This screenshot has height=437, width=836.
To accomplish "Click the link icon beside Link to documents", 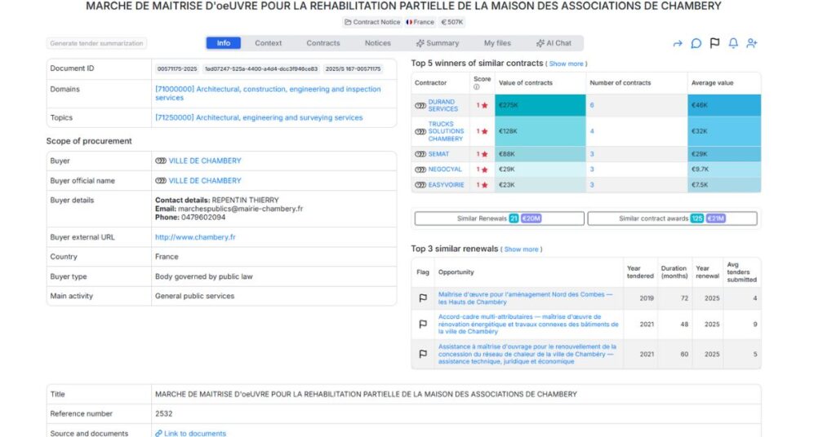I will point(159,434).
